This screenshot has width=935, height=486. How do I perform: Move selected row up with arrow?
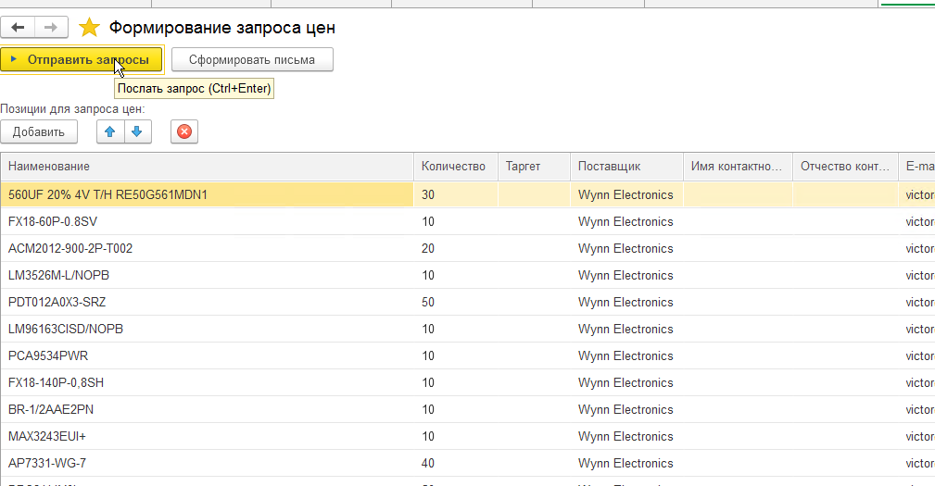(110, 131)
